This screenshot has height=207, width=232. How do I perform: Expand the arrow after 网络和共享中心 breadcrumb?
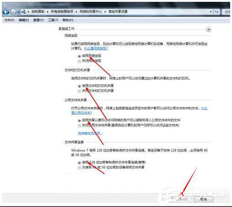pos(105,11)
